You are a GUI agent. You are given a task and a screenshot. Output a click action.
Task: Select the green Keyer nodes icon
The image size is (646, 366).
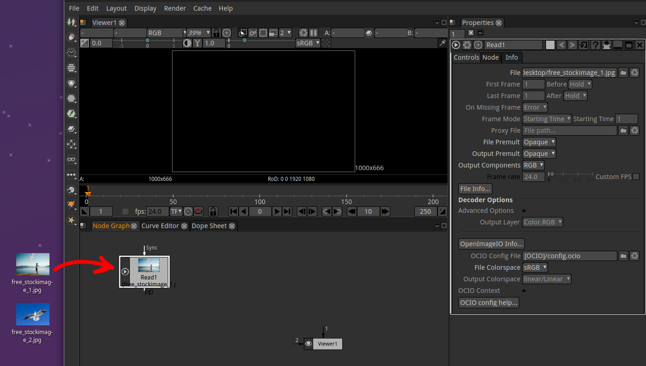coord(72,114)
